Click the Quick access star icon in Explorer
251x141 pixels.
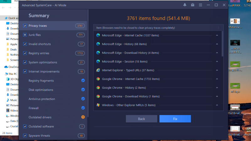[6, 18]
